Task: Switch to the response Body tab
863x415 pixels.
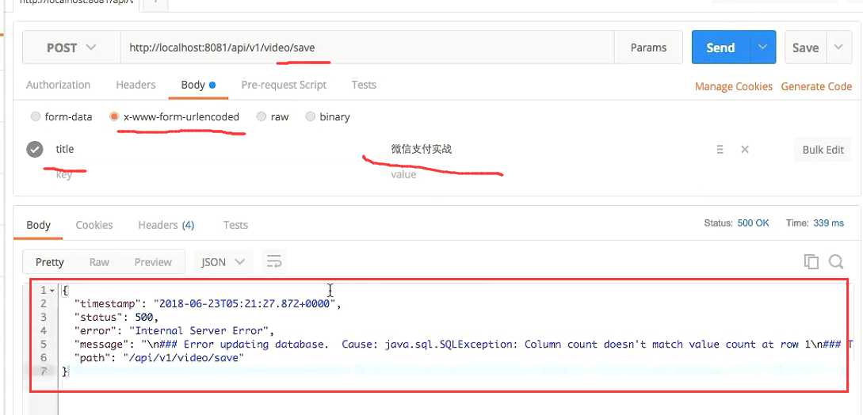Action: tap(39, 225)
